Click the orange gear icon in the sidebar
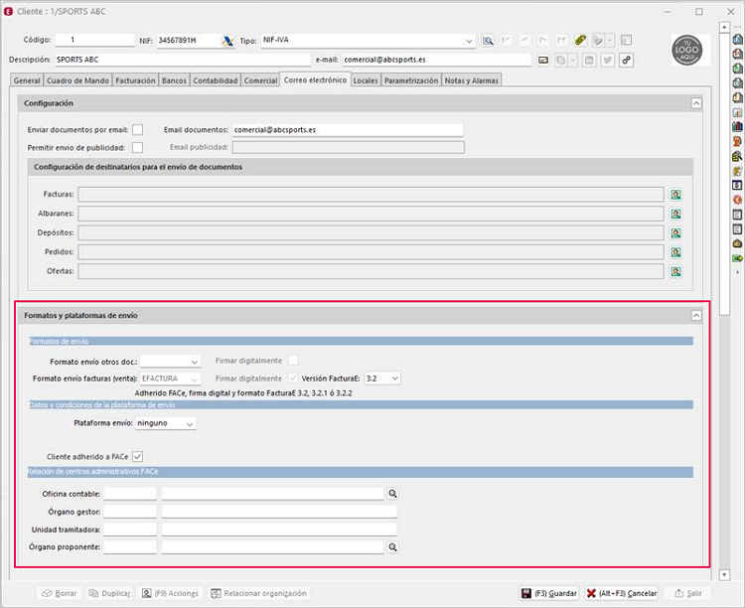The height and width of the screenshot is (608, 745). [737, 200]
